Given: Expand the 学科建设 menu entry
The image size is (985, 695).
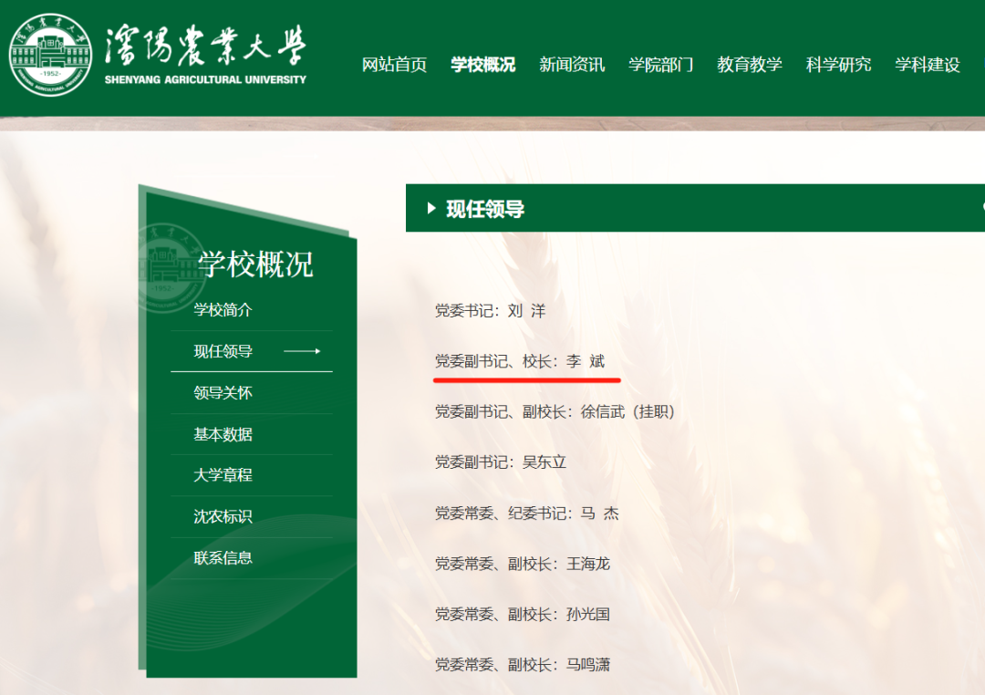Looking at the screenshot, I should pos(926,66).
